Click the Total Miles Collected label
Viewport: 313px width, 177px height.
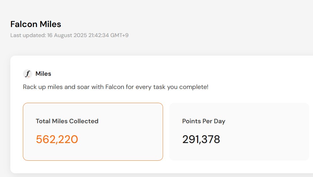(67, 121)
